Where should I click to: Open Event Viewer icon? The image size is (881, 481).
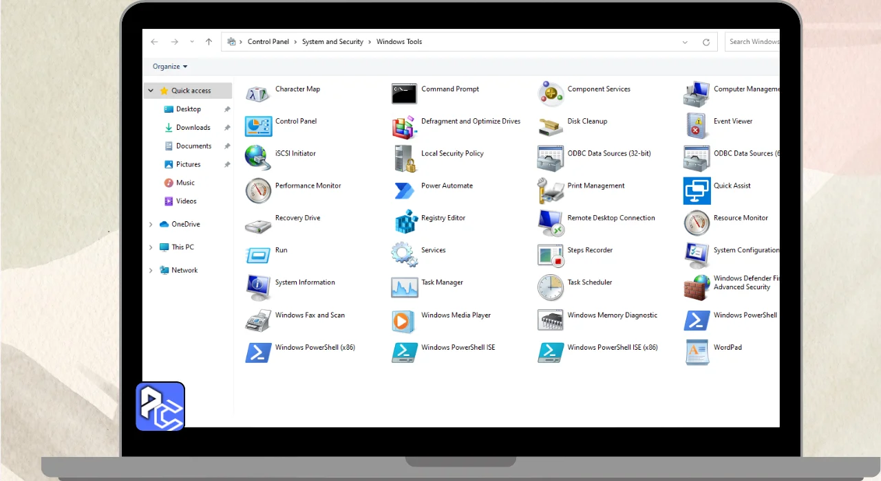[x=696, y=126]
